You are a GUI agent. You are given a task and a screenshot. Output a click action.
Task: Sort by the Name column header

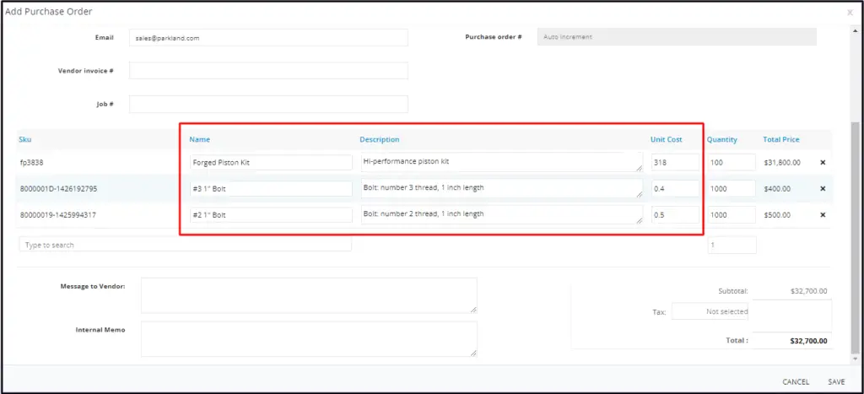point(199,139)
